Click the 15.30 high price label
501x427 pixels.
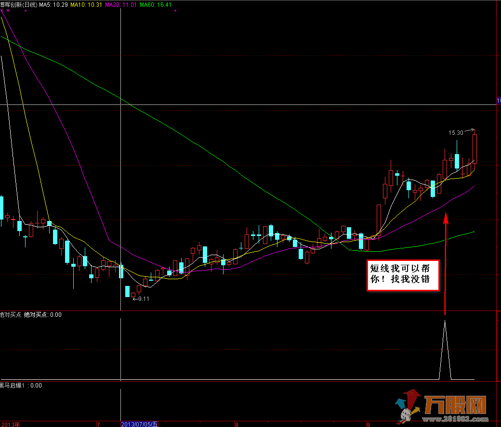(456, 132)
